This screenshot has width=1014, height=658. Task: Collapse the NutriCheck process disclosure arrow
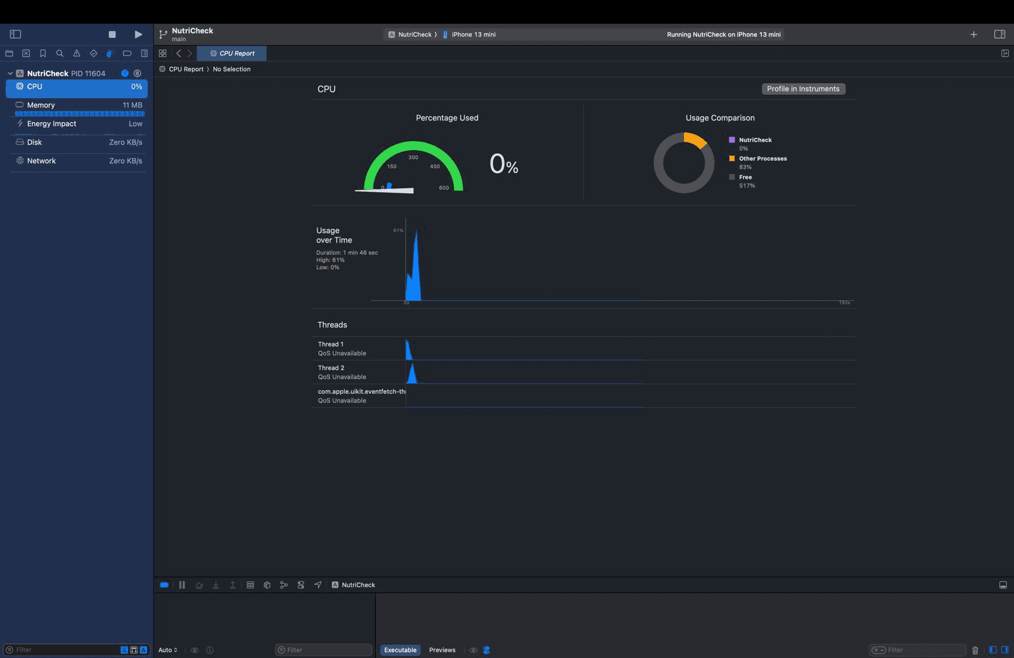pos(10,73)
